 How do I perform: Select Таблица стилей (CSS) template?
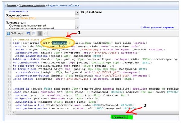(x=22, y=18)
